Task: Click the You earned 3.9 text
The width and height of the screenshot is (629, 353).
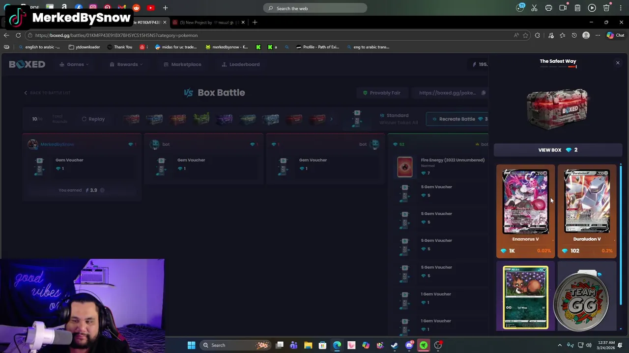Action: pos(78,190)
